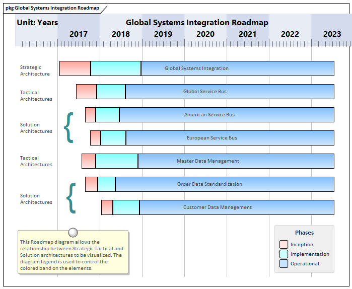This screenshot has height=289, width=352.
Task: Select the Operational color swatch in legend
Action: tap(284, 264)
